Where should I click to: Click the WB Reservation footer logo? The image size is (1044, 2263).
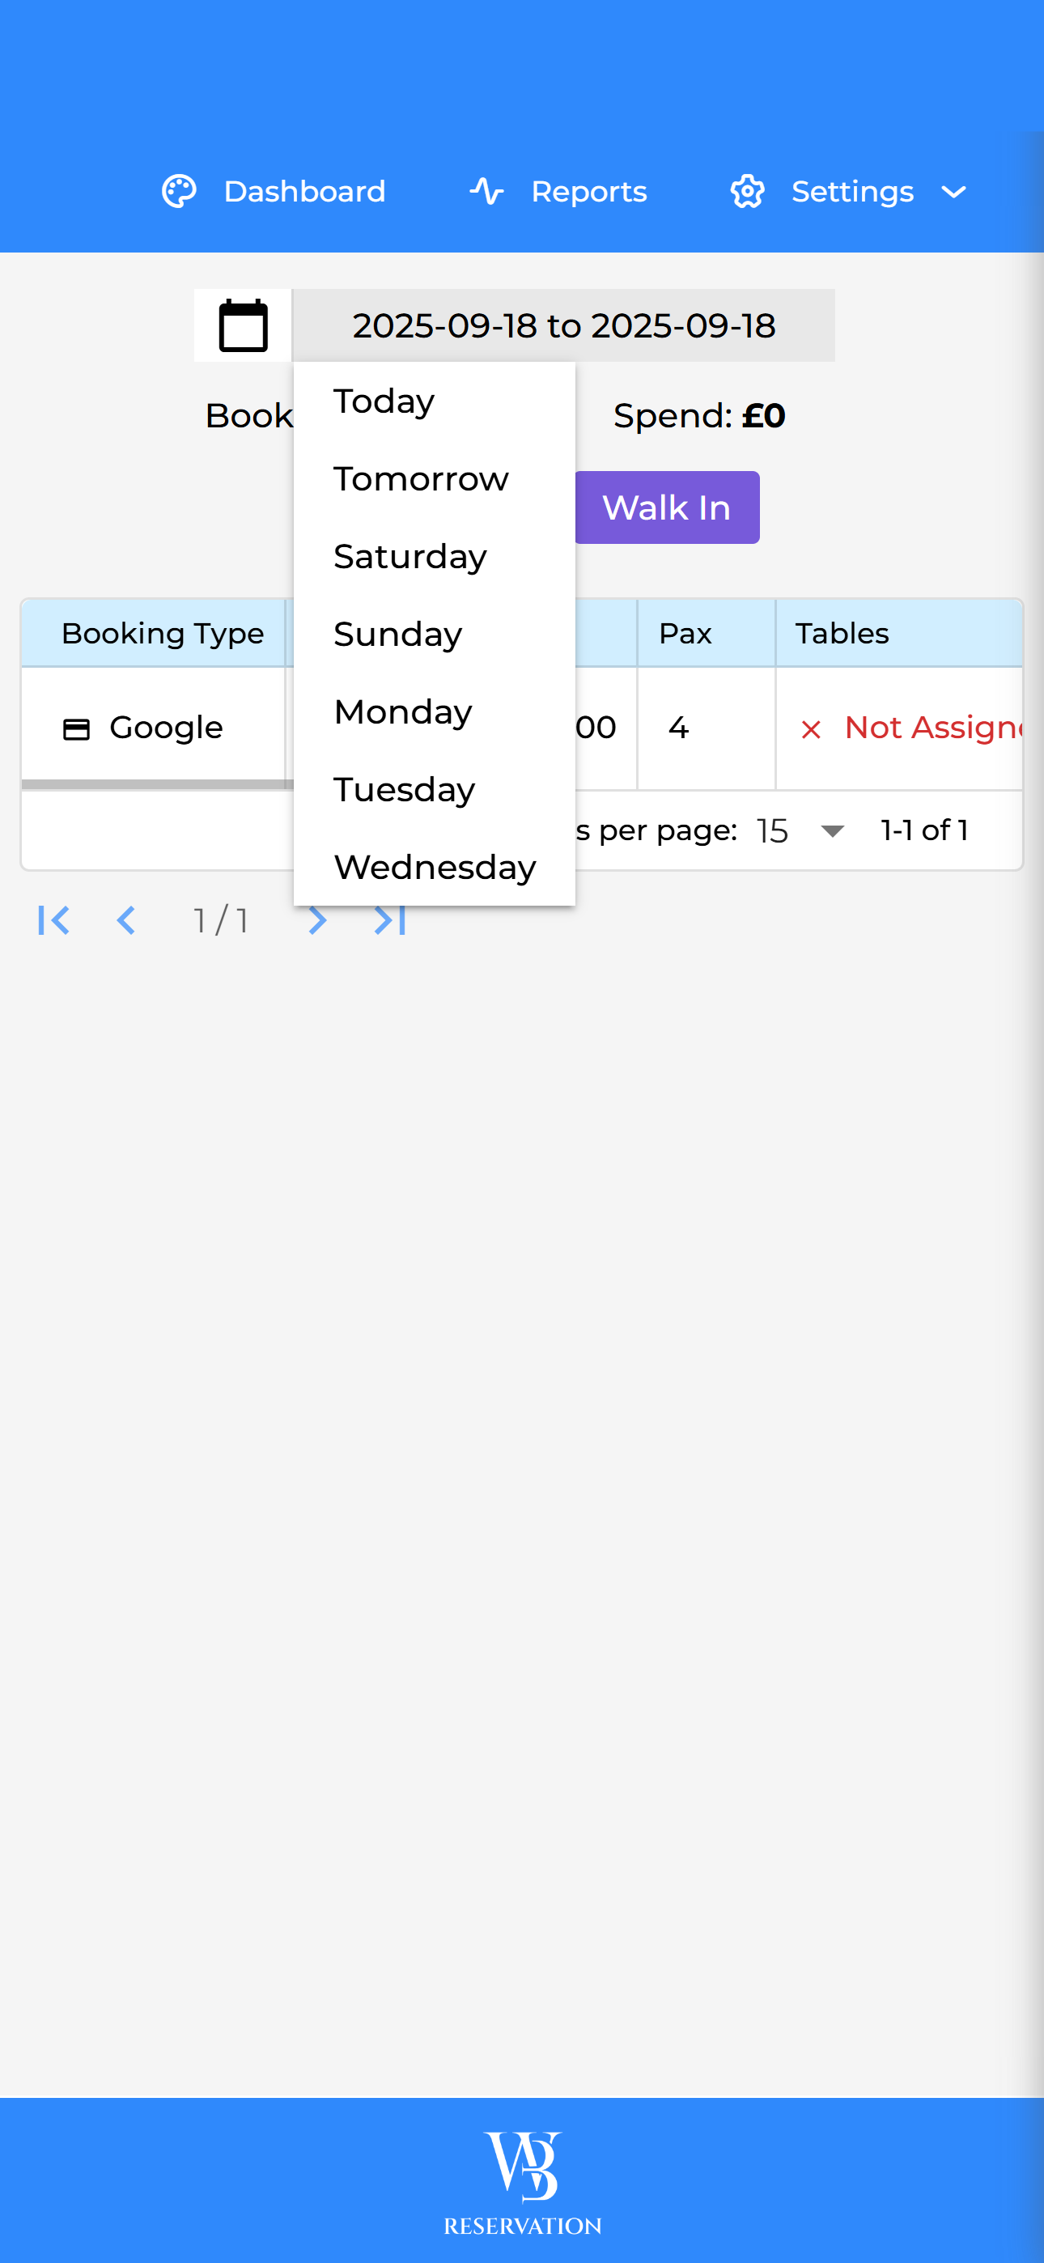click(522, 2182)
